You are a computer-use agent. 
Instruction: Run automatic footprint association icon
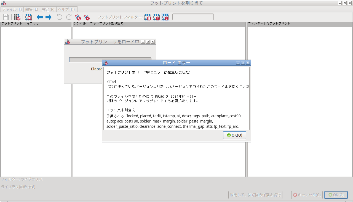tap(78, 17)
